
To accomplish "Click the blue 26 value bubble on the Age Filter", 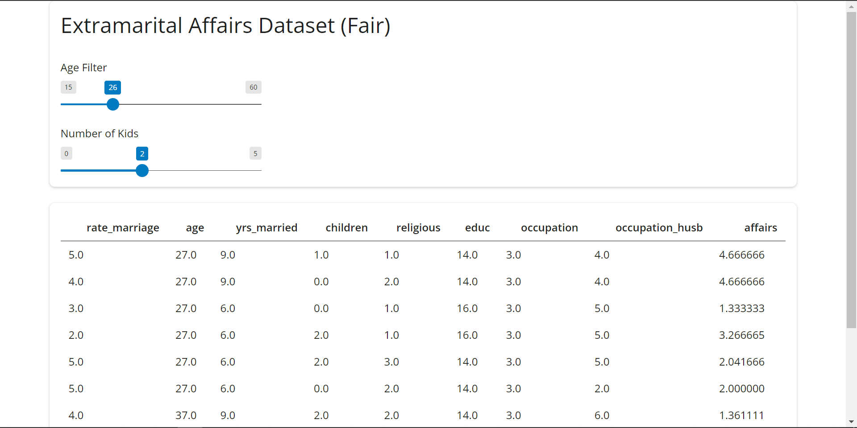I will (112, 87).
